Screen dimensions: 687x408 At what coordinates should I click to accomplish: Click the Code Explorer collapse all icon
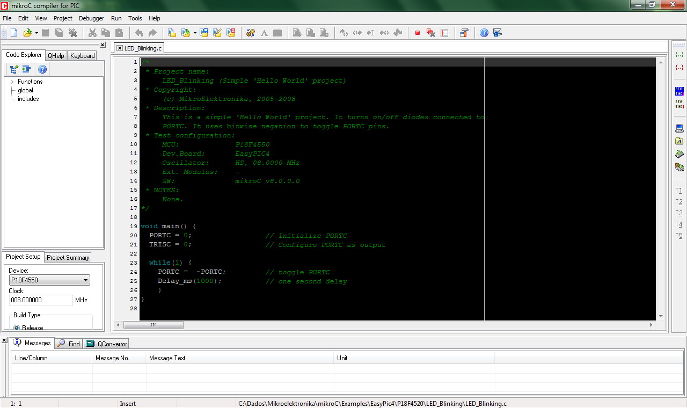tap(26, 69)
